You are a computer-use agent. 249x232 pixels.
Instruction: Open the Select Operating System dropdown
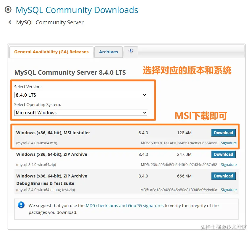pos(81,113)
